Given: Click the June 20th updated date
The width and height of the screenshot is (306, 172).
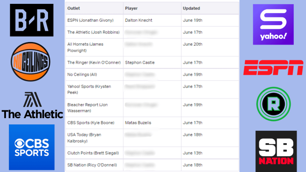Looking at the screenshot, I should point(191,44).
